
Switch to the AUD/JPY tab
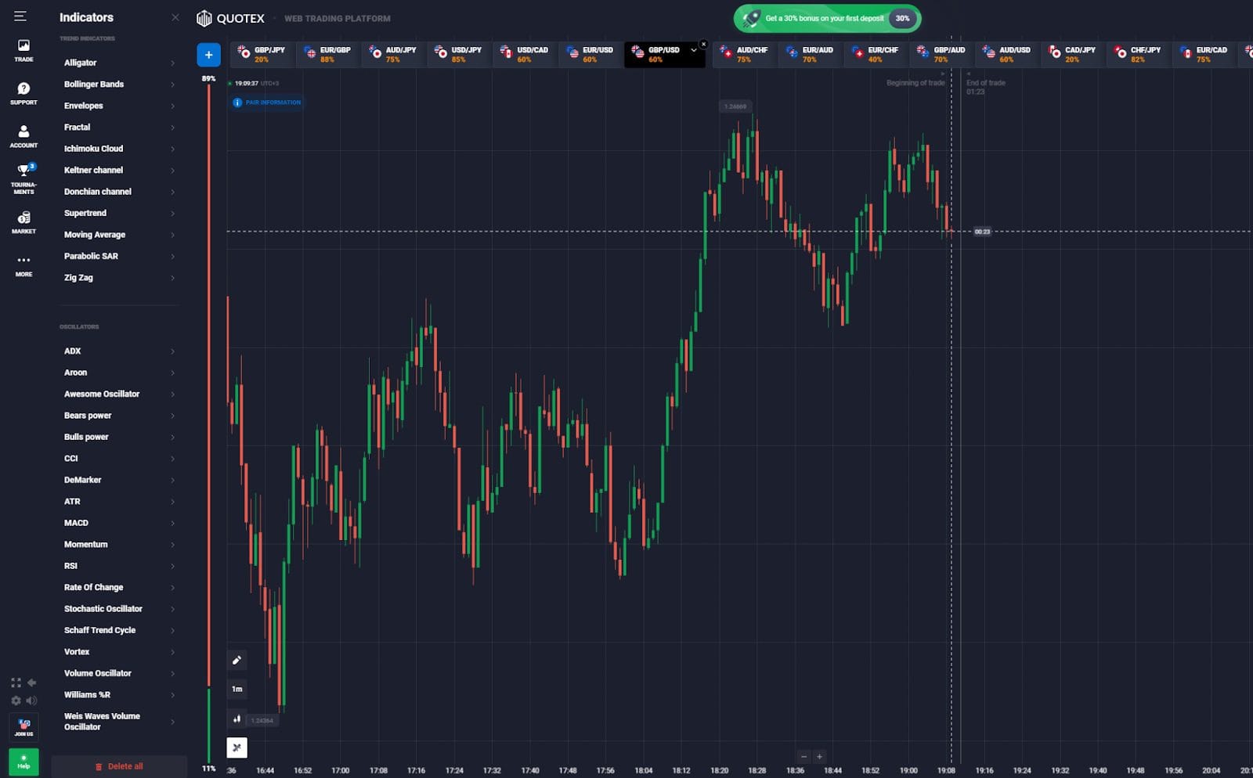[394, 54]
